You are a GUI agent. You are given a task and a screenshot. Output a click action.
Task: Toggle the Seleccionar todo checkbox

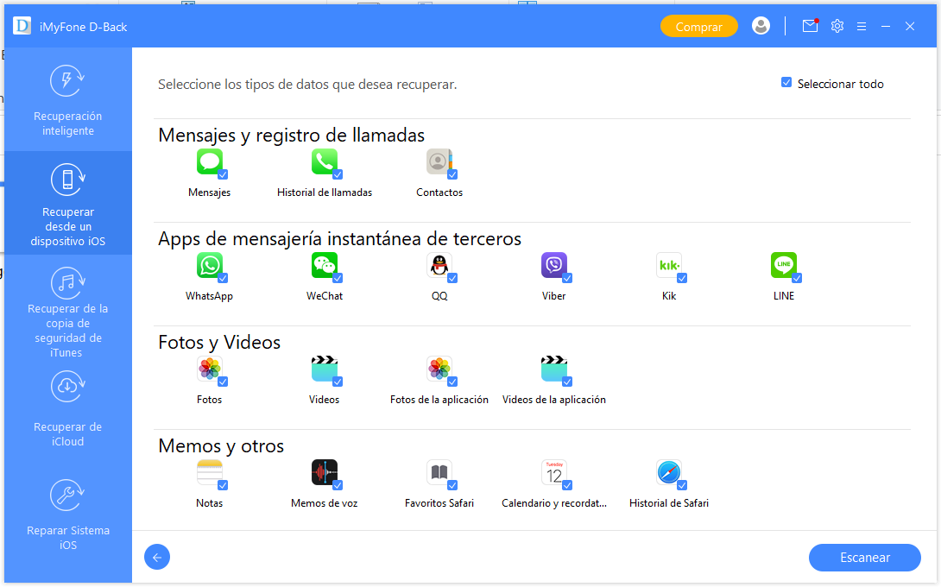[786, 82]
